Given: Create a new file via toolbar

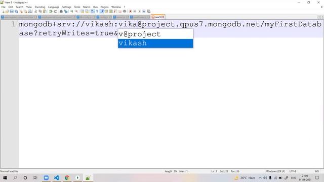Looking at the screenshot, I should (x=4, y=11).
